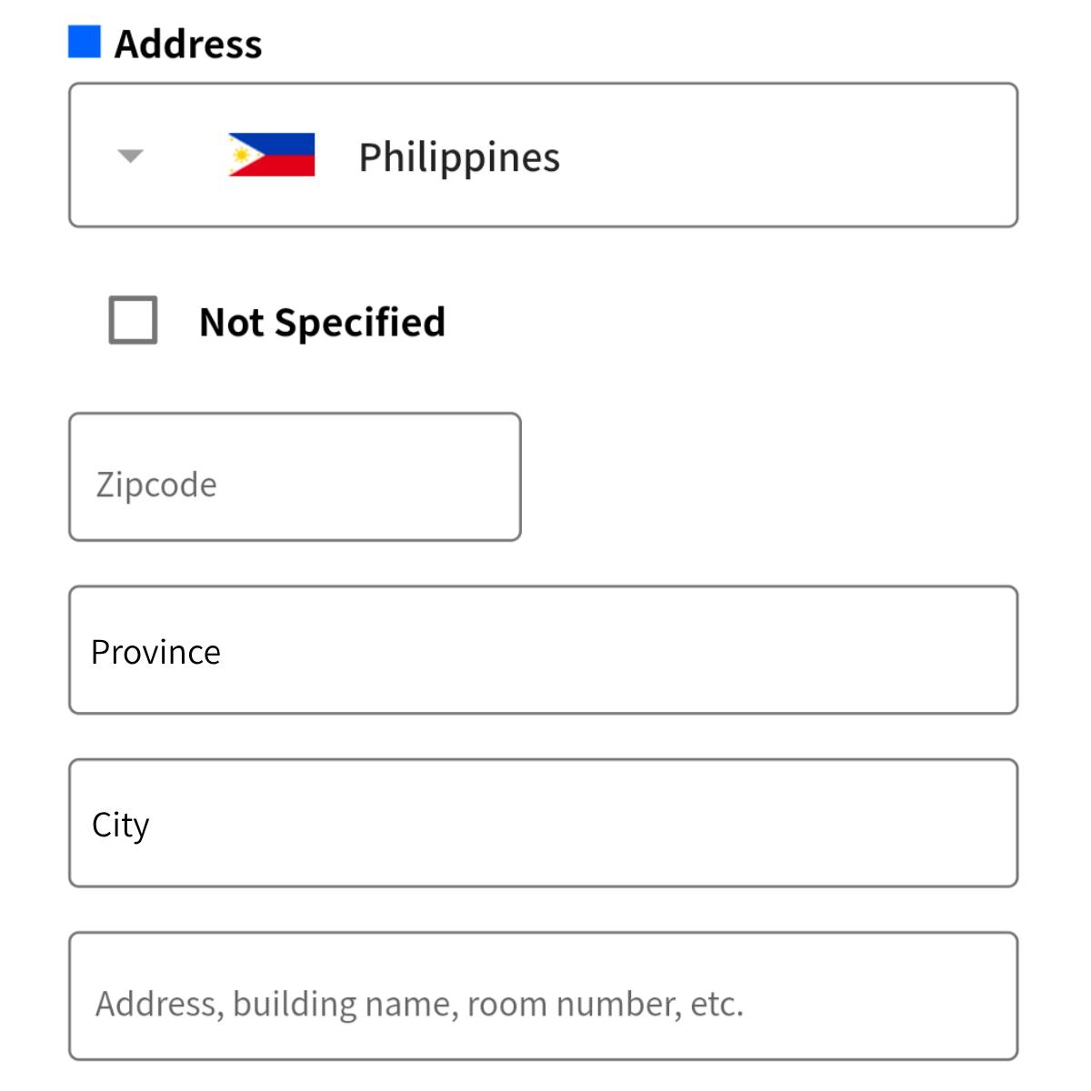Image resolution: width=1091 pixels, height=1091 pixels.
Task: Click the Philippines country name text
Action: [x=459, y=157]
